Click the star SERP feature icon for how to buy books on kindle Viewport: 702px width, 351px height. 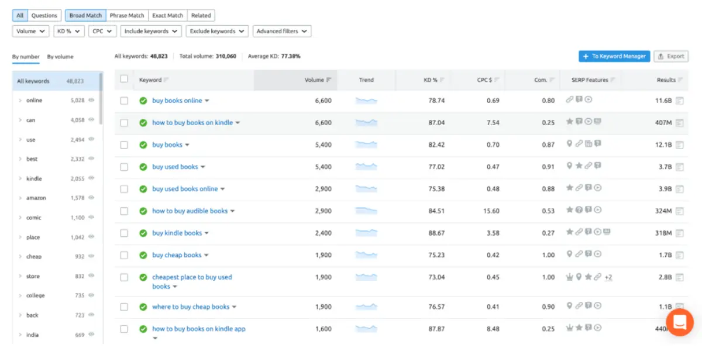click(569, 122)
